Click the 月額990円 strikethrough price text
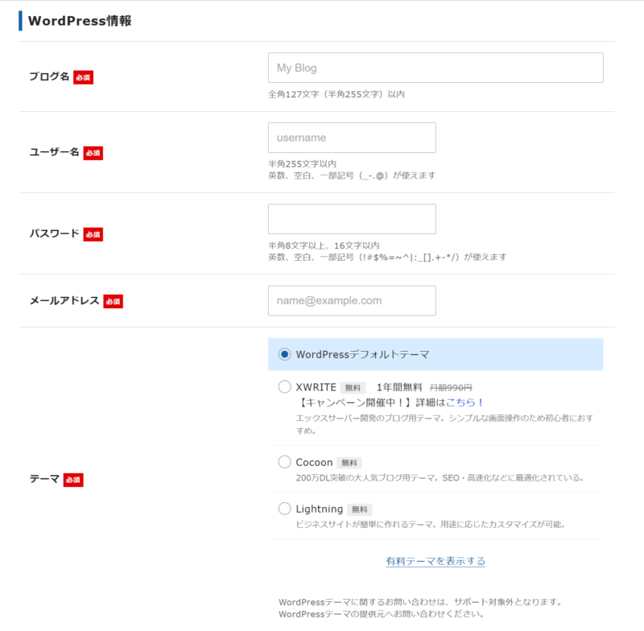The image size is (644, 631). pyautogui.click(x=450, y=388)
